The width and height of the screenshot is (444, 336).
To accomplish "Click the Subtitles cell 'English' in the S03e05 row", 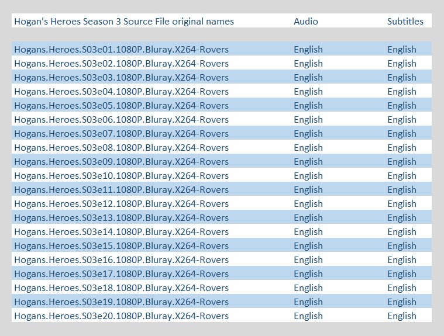I will coord(402,106).
